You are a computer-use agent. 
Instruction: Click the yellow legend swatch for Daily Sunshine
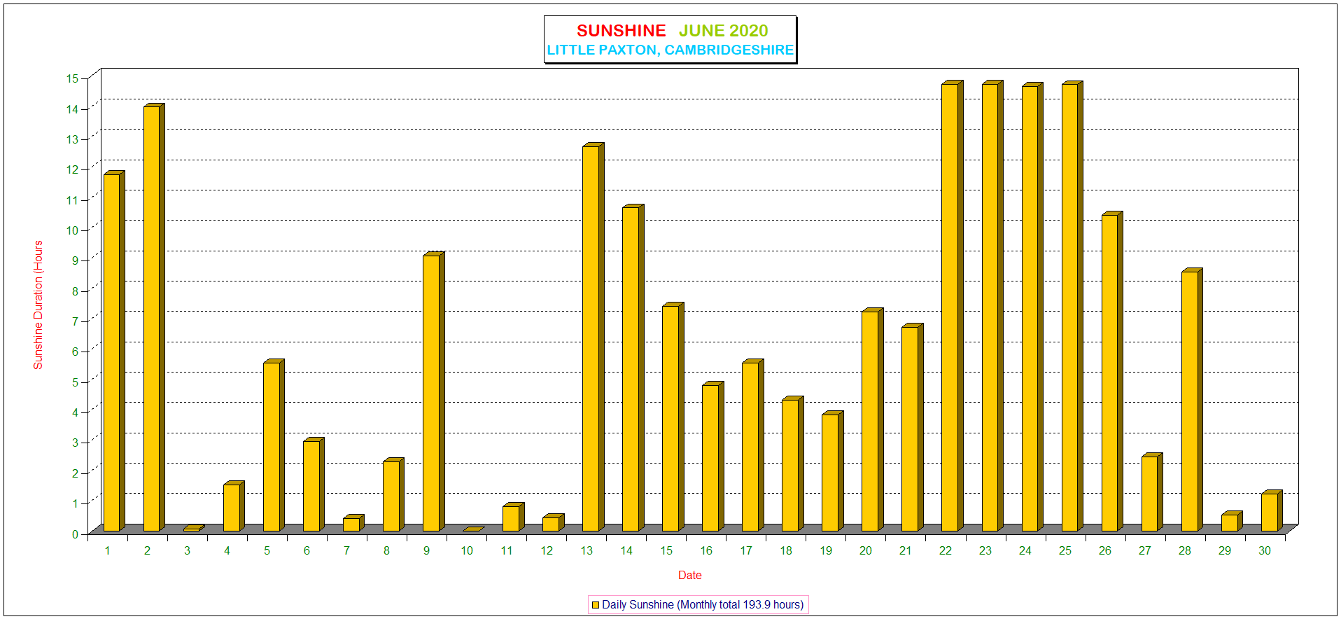596,605
